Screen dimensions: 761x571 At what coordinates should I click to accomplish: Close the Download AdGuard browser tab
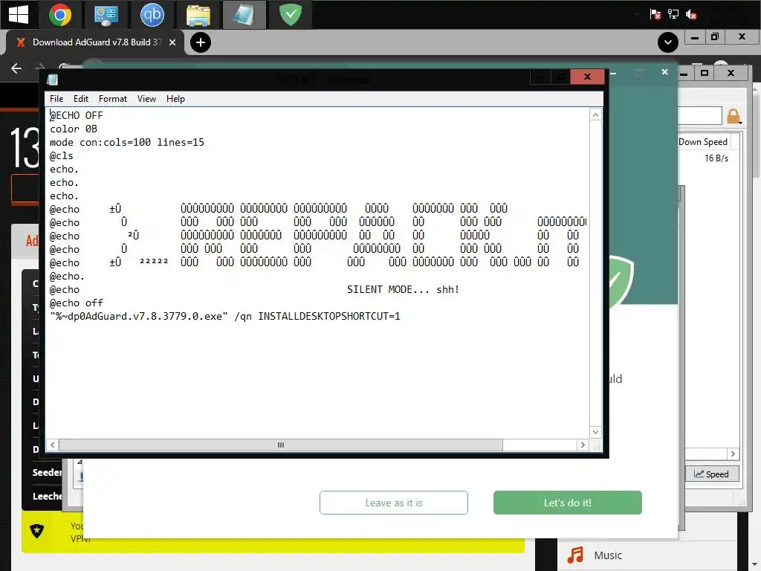[172, 42]
